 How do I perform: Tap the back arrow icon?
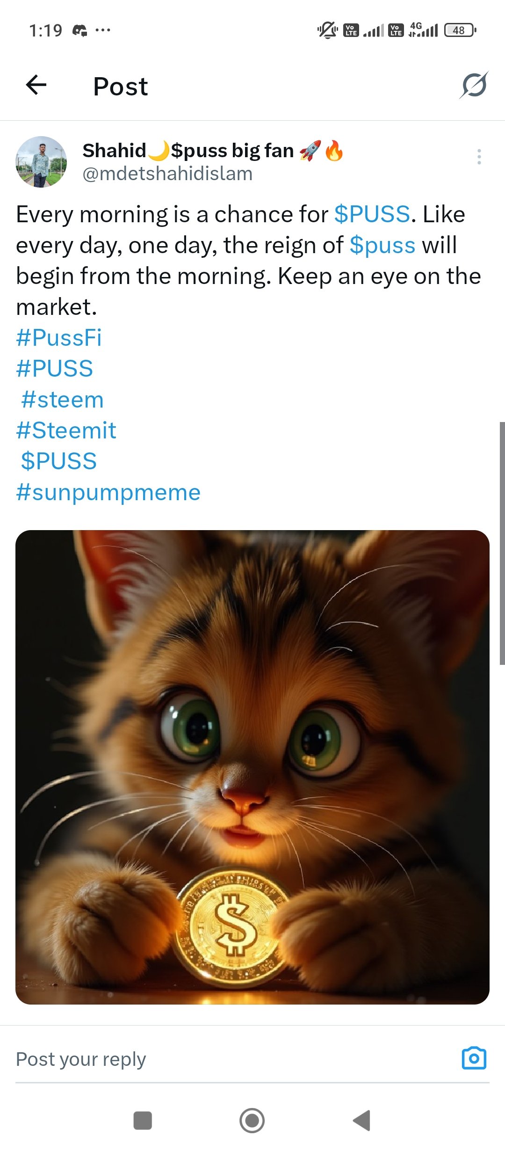click(36, 85)
